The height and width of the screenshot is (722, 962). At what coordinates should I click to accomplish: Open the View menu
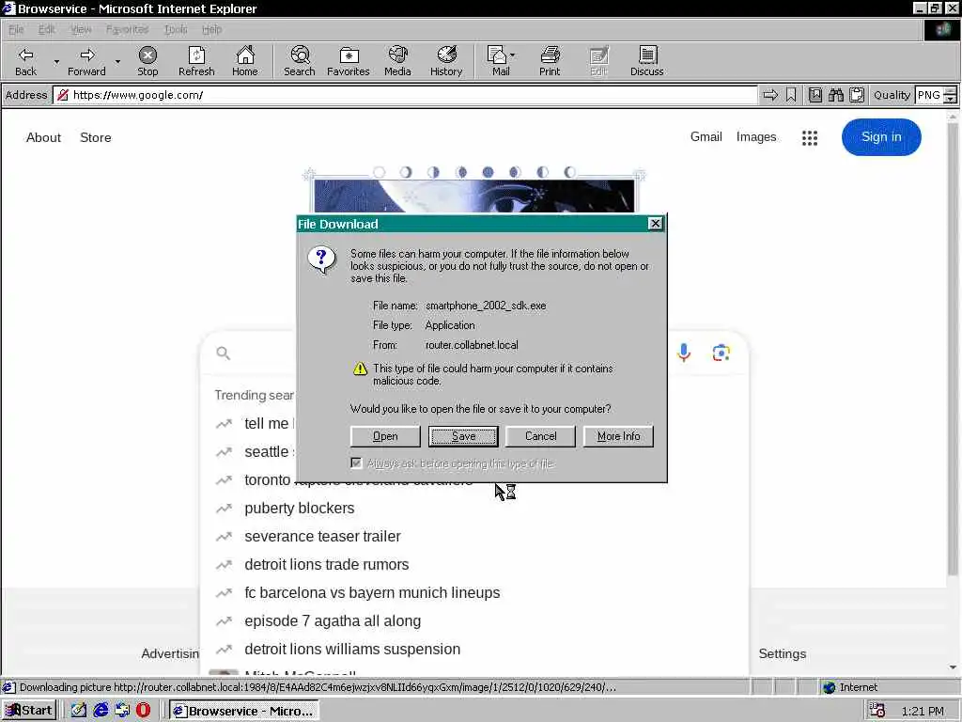pyautogui.click(x=81, y=29)
